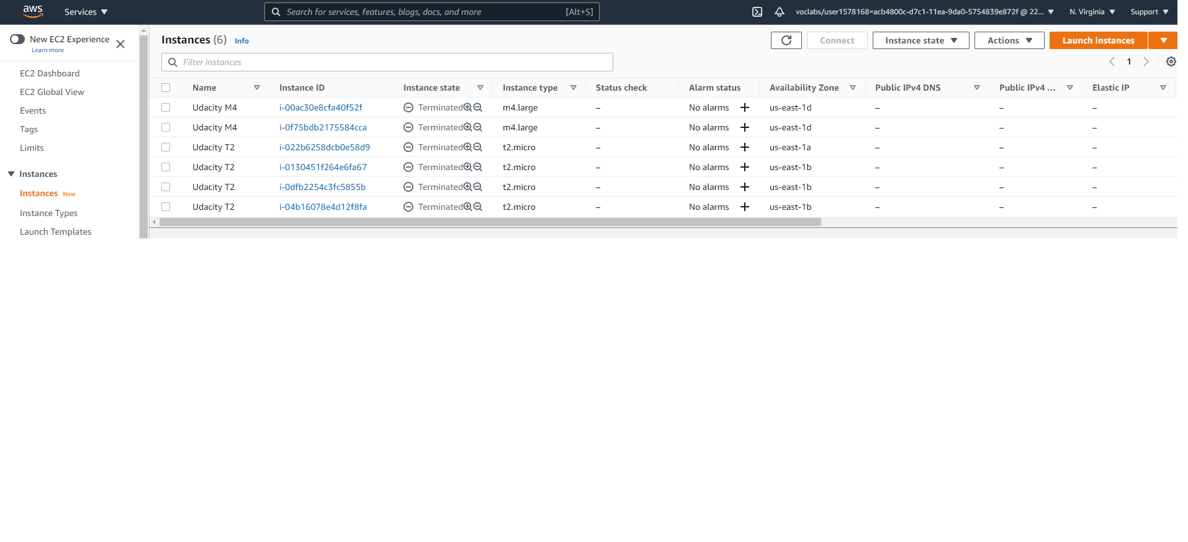The image size is (1188, 542).
Task: Collapse the Instances sidebar section
Action: pyautogui.click(x=11, y=174)
